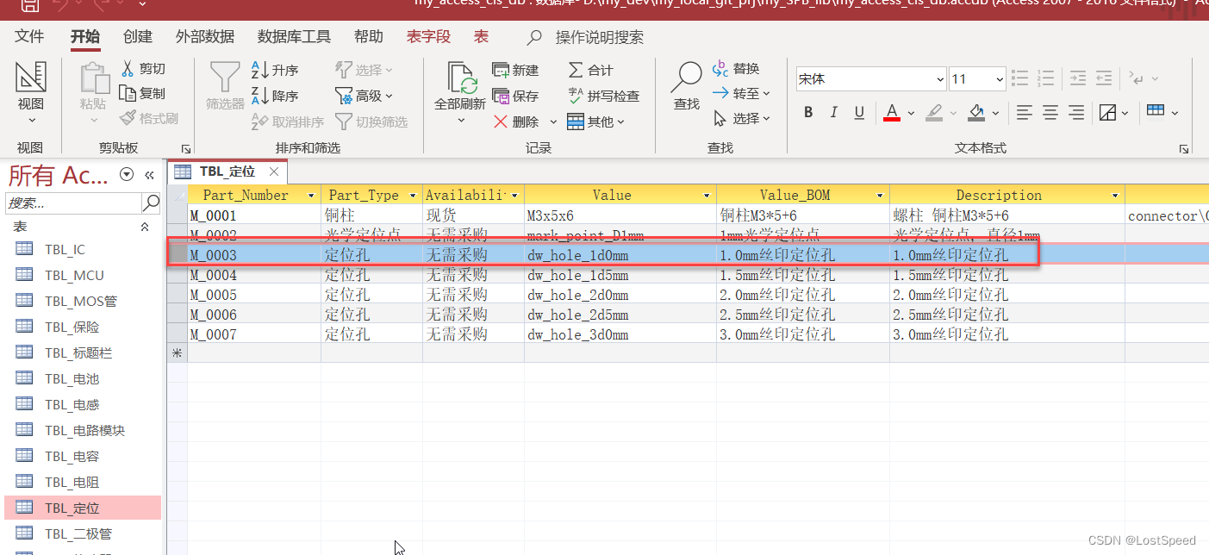Expand Part_Number column filter dropdown
The width and height of the screenshot is (1209, 555).
(x=310, y=196)
